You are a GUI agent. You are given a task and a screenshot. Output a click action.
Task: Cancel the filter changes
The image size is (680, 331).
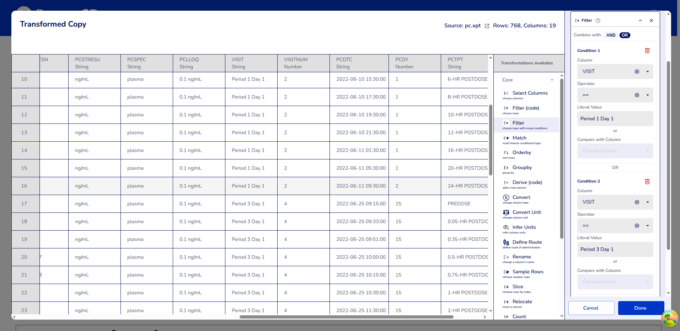pos(591,308)
